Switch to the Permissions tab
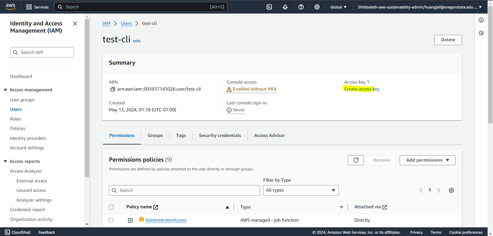Screen dimensions: 493x236 click(x=122, y=135)
